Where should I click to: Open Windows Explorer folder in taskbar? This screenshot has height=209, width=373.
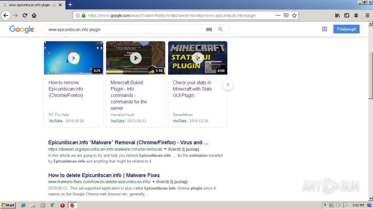point(33,205)
